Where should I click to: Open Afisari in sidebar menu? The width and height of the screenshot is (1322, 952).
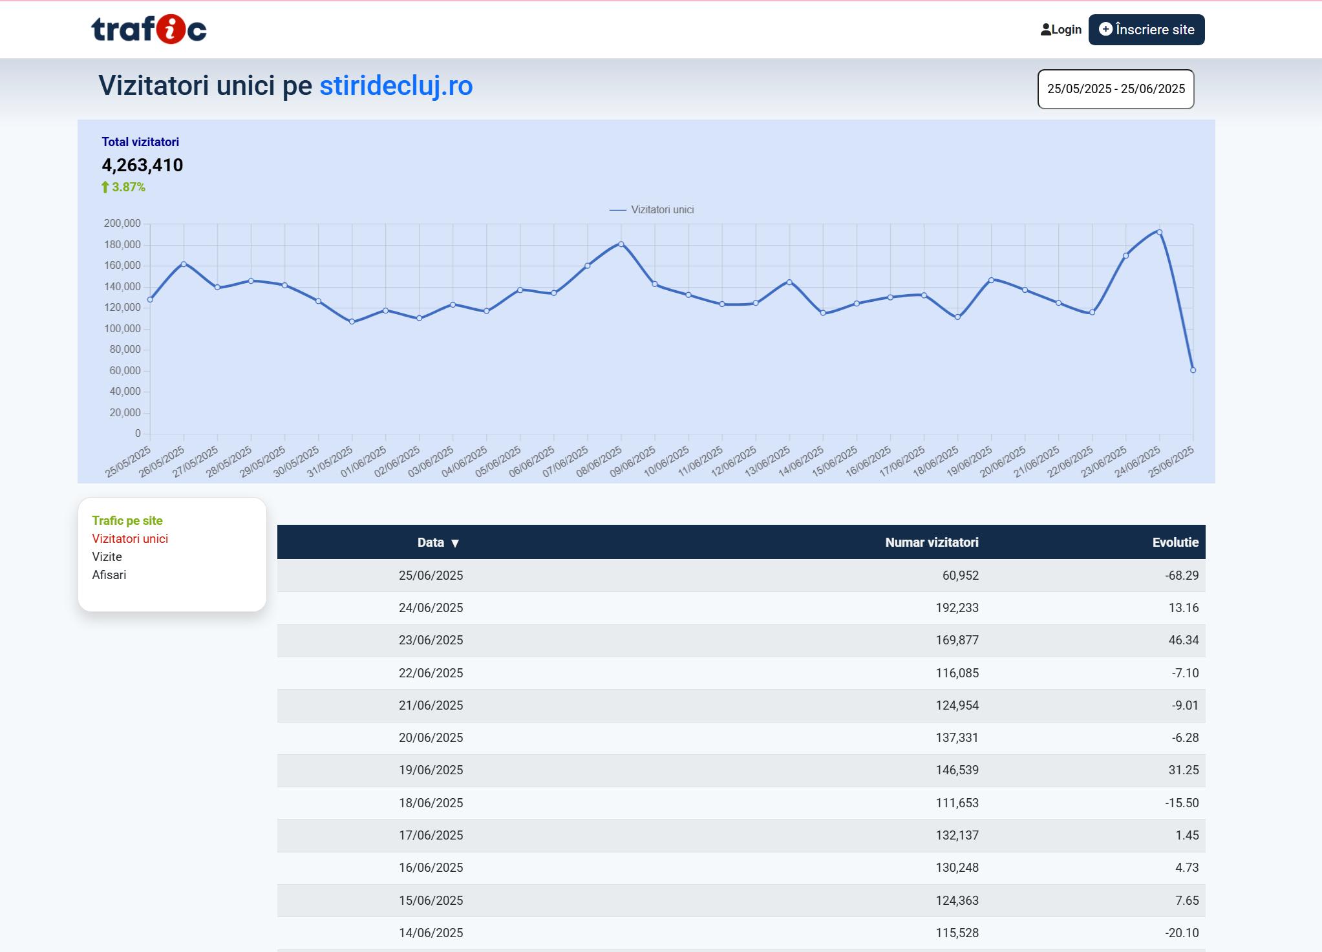109,575
